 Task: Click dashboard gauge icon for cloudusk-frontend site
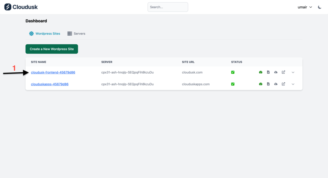pos(260,72)
